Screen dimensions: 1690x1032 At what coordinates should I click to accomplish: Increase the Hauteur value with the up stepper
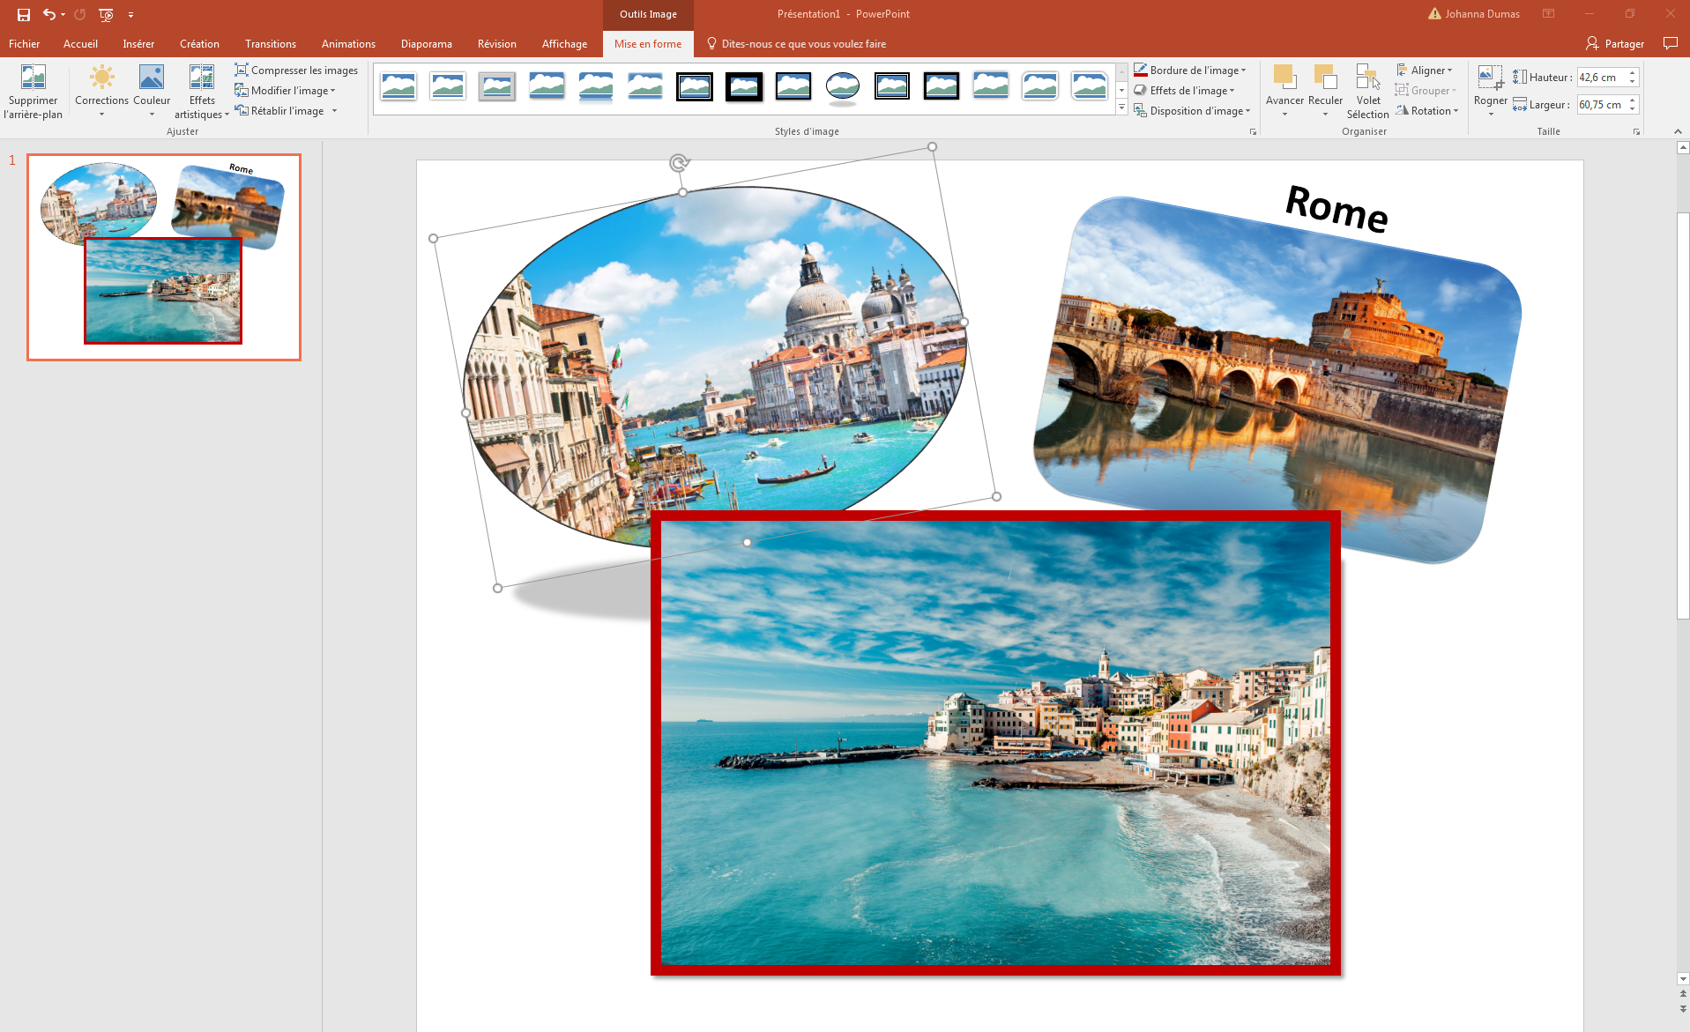1633,72
